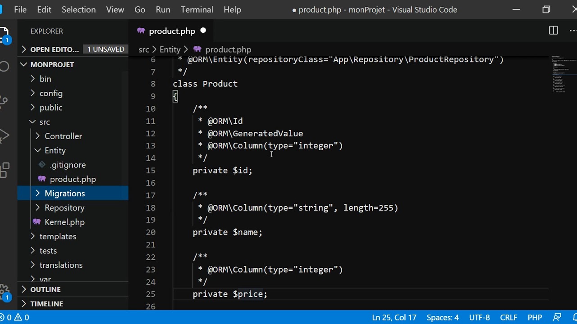Click the errors and warnings status indicator

pos(15,317)
